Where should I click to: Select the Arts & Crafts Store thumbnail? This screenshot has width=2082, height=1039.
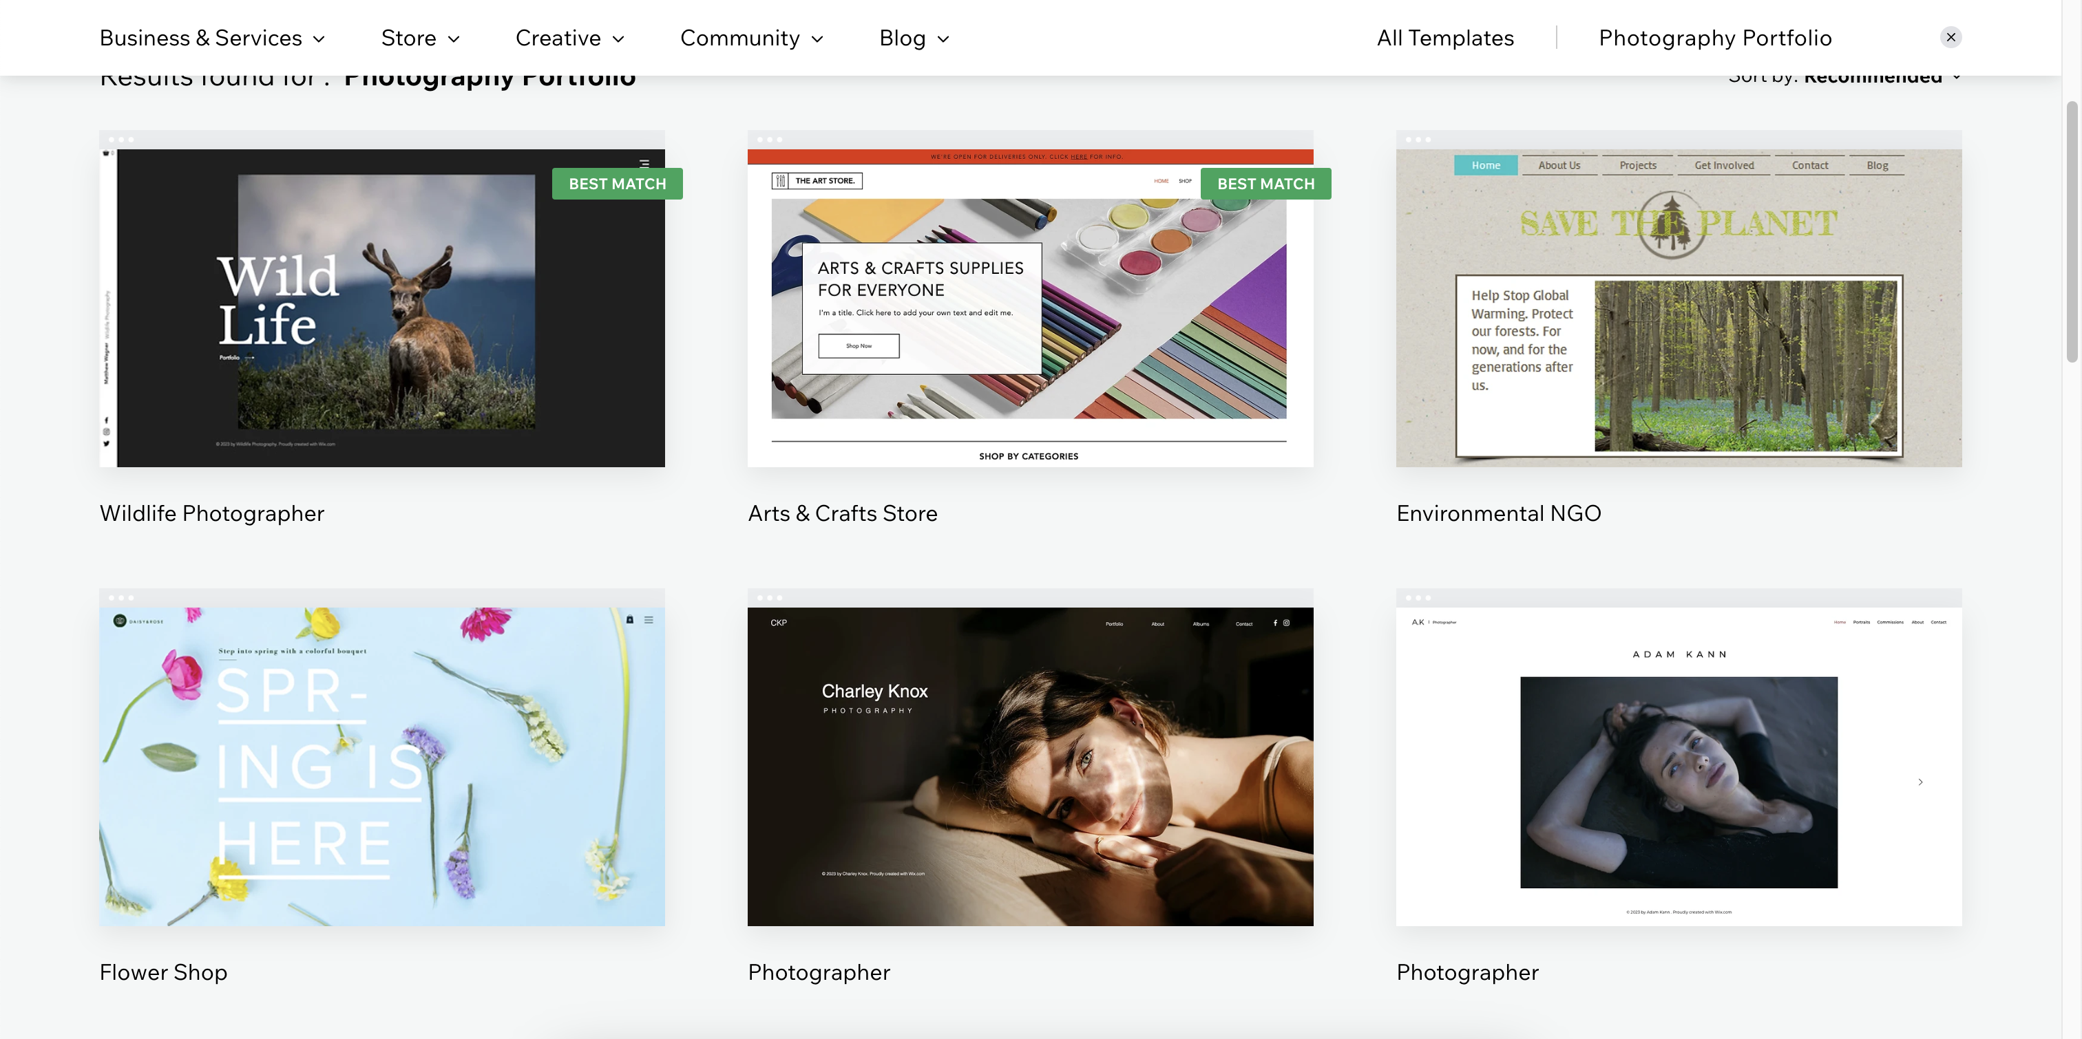(1030, 308)
